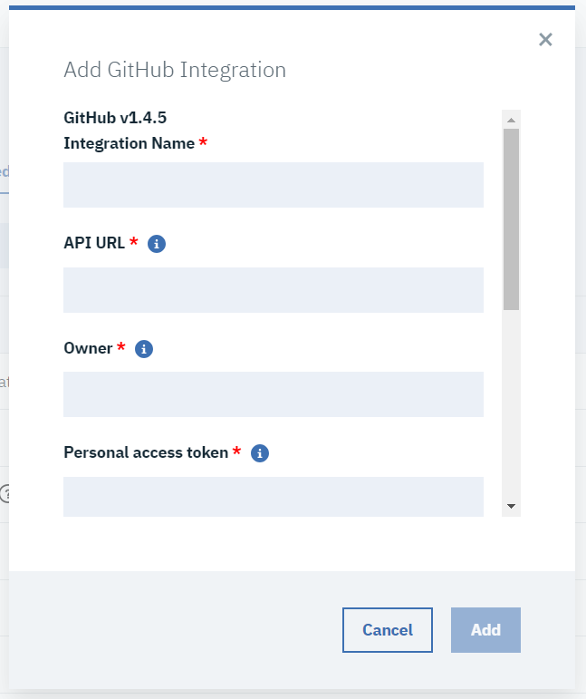This screenshot has width=586, height=699.
Task: Click the Personal access token label
Action: point(145,452)
